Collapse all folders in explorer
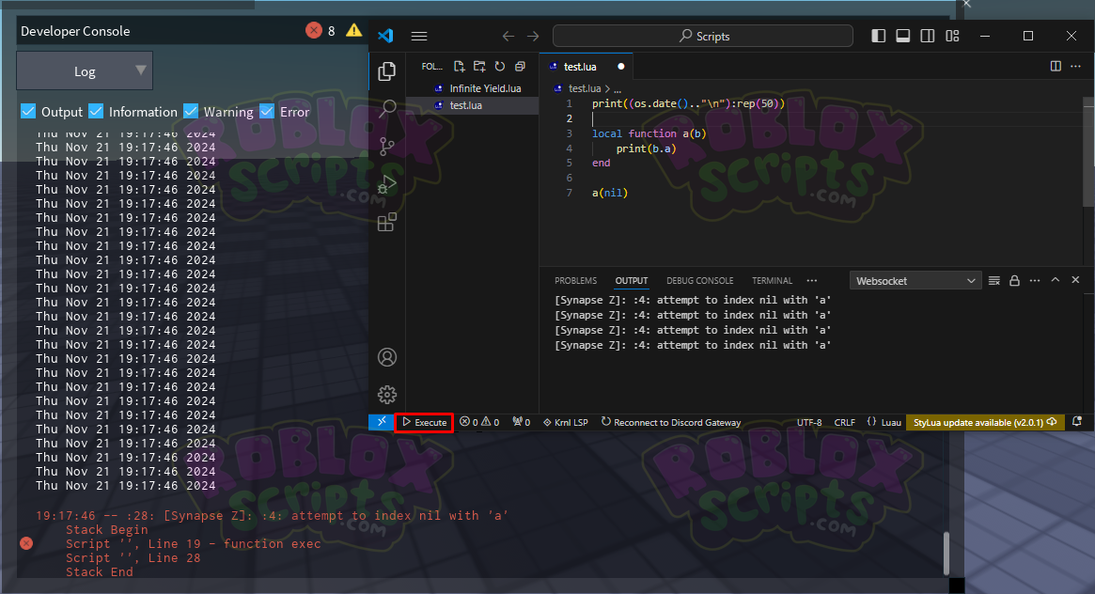This screenshot has height=594, width=1095. 521,67
